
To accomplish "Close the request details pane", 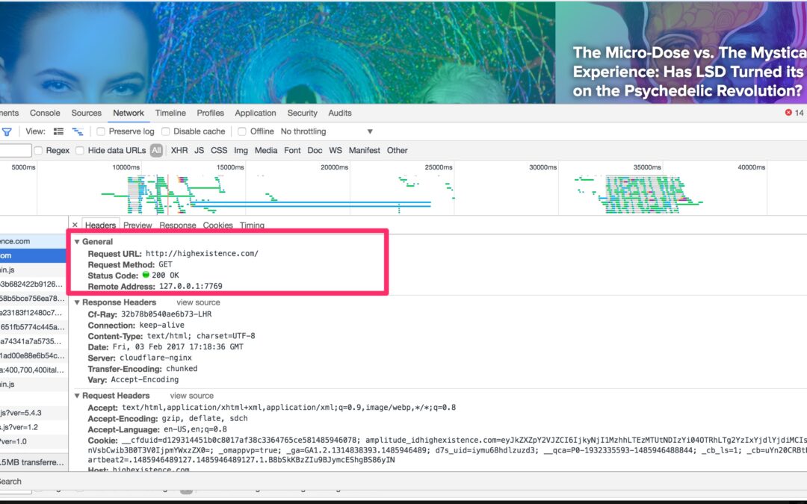I will (75, 225).
